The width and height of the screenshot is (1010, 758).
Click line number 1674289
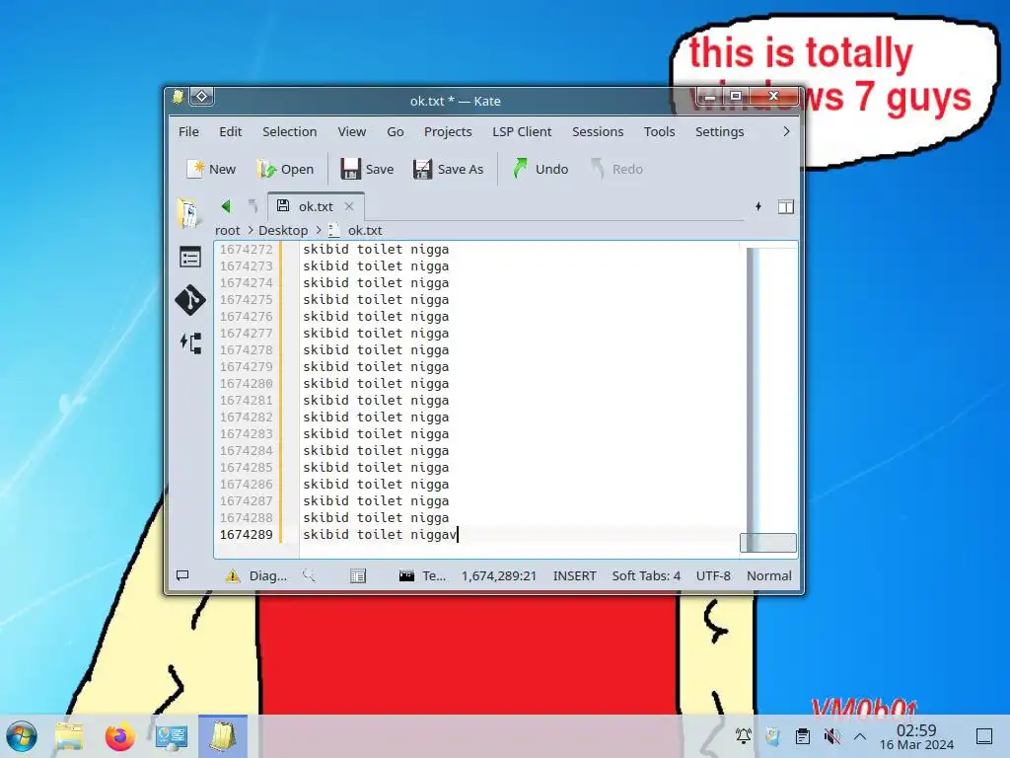tap(246, 534)
